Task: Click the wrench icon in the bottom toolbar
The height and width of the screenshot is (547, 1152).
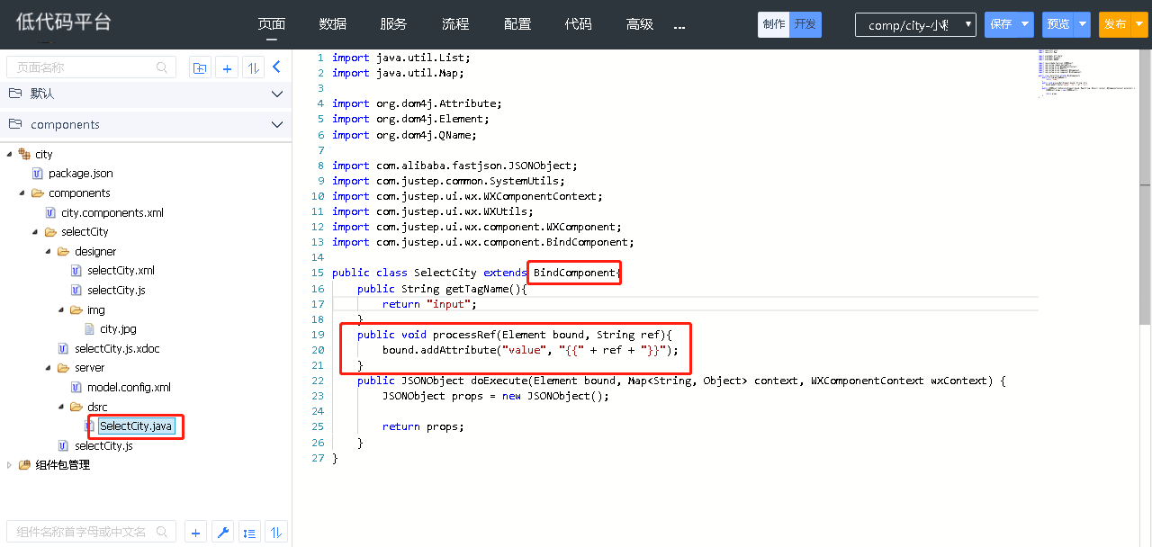Action: pyautogui.click(x=222, y=532)
